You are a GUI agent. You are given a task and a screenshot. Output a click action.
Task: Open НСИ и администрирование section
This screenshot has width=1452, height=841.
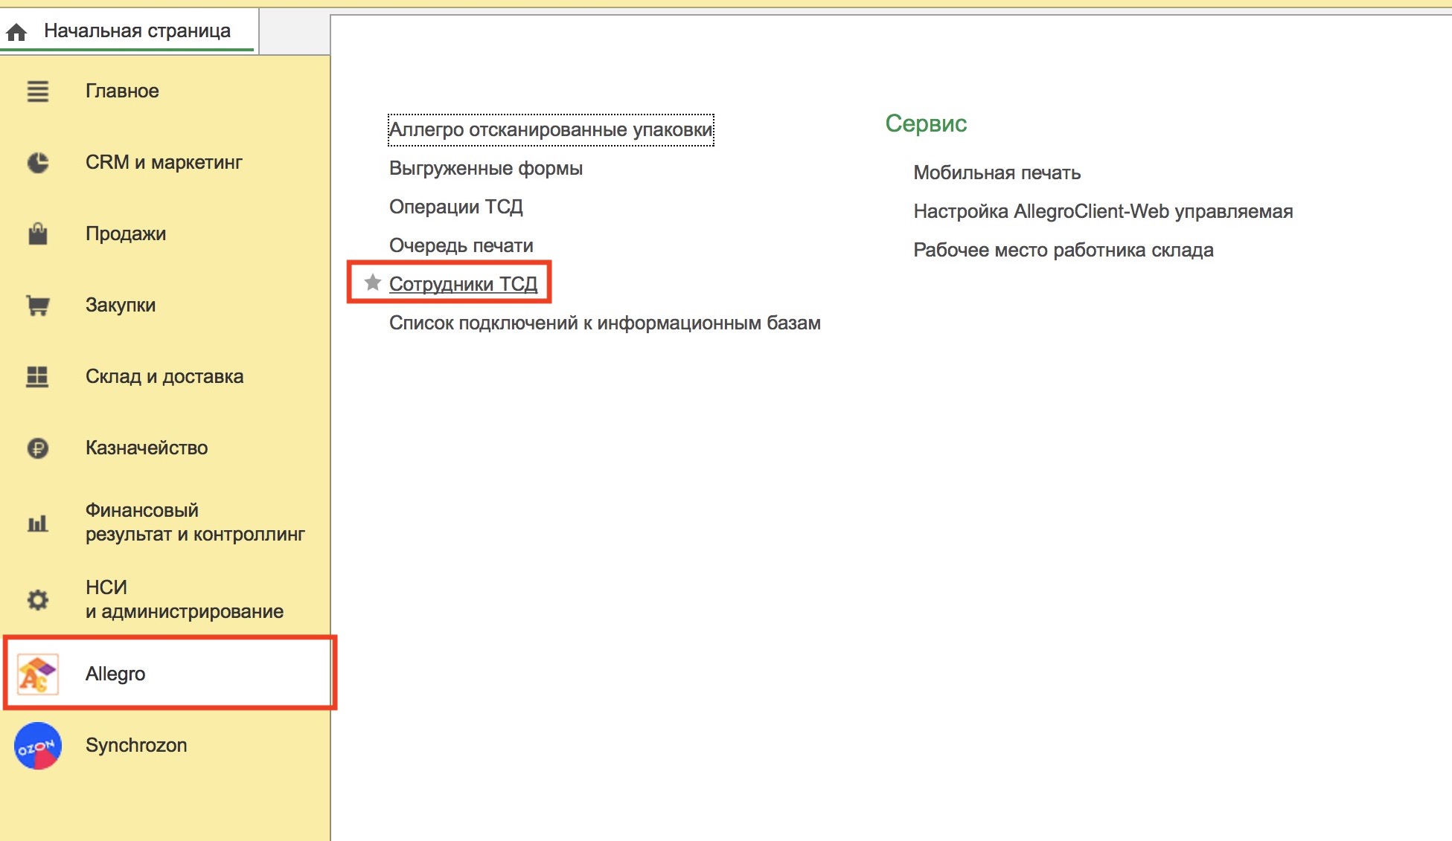click(x=185, y=600)
